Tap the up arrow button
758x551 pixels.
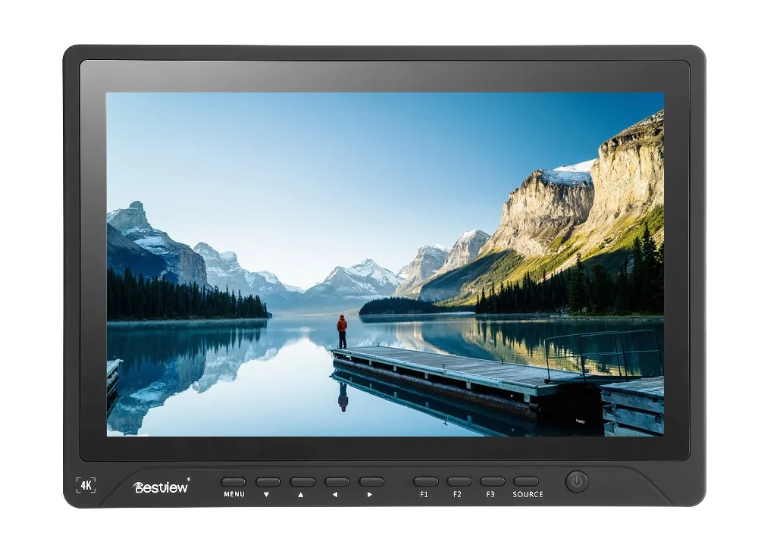(302, 482)
